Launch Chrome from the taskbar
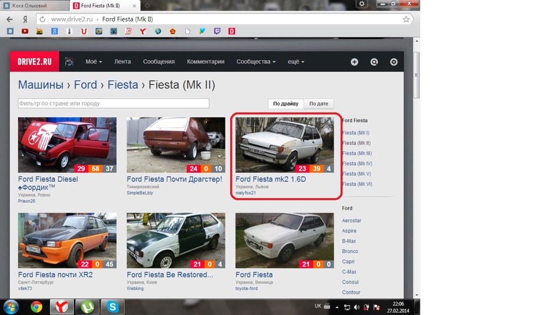558x315 pixels. [36, 307]
